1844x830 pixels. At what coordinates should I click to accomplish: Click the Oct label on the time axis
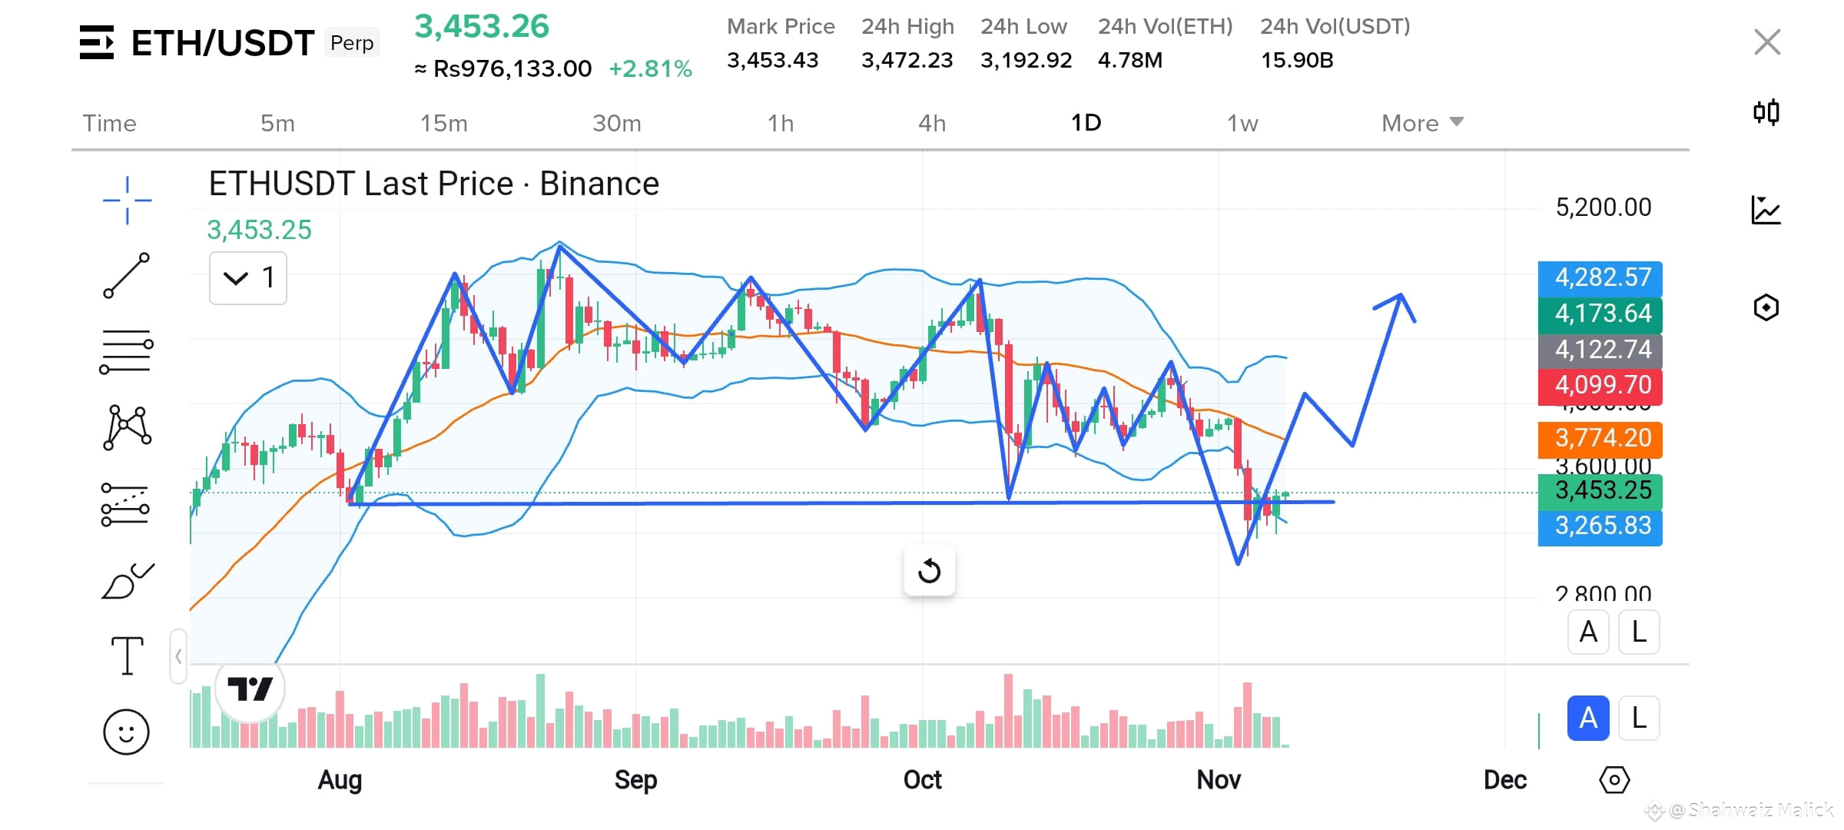[922, 780]
